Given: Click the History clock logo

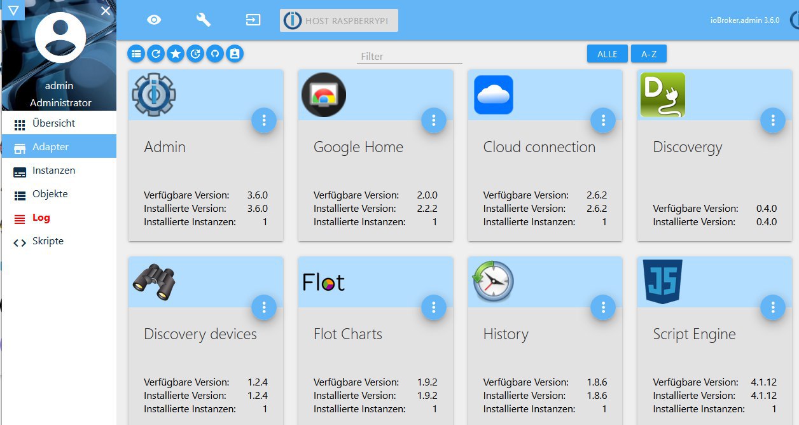Looking at the screenshot, I should [493, 282].
